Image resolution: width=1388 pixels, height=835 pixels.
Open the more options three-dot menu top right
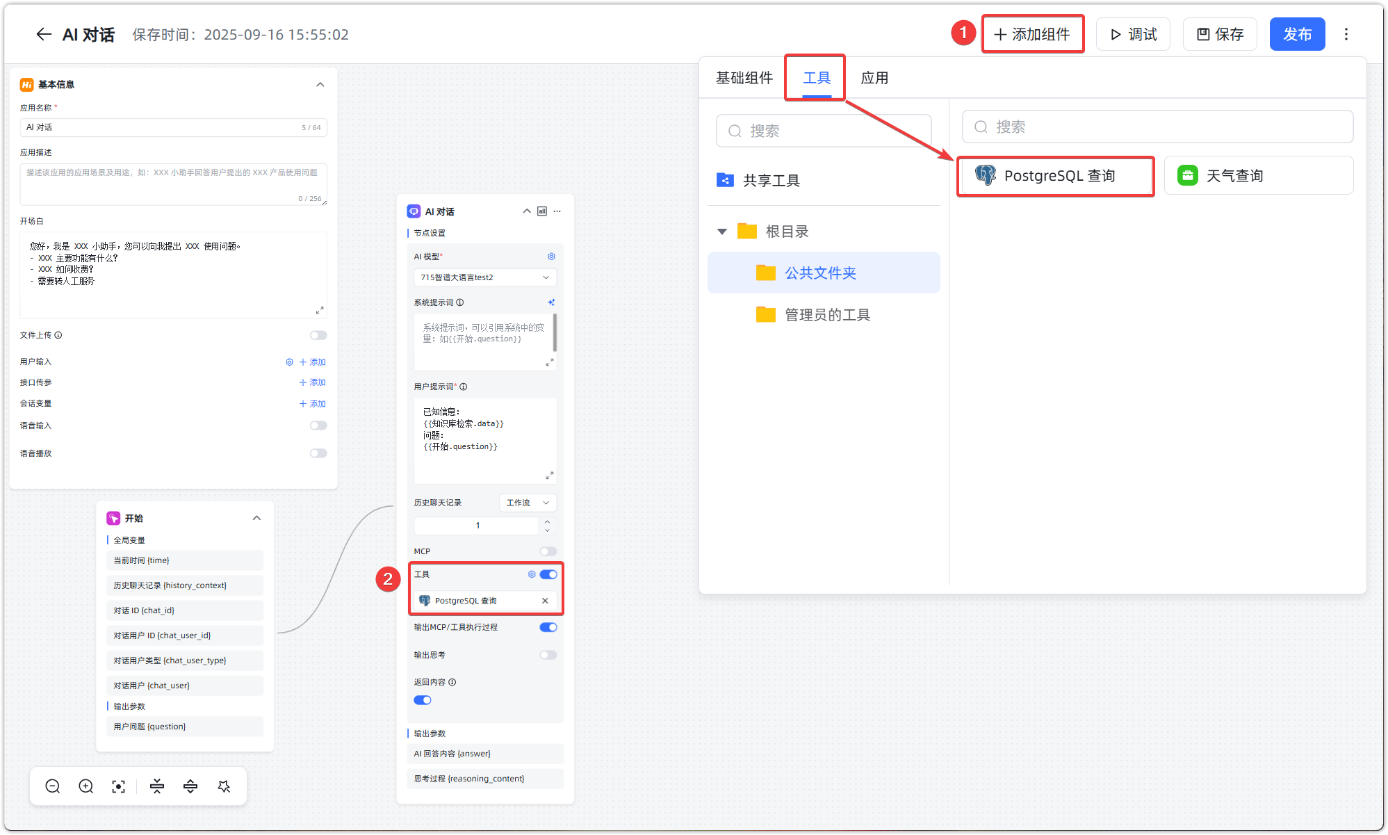[x=1346, y=34]
